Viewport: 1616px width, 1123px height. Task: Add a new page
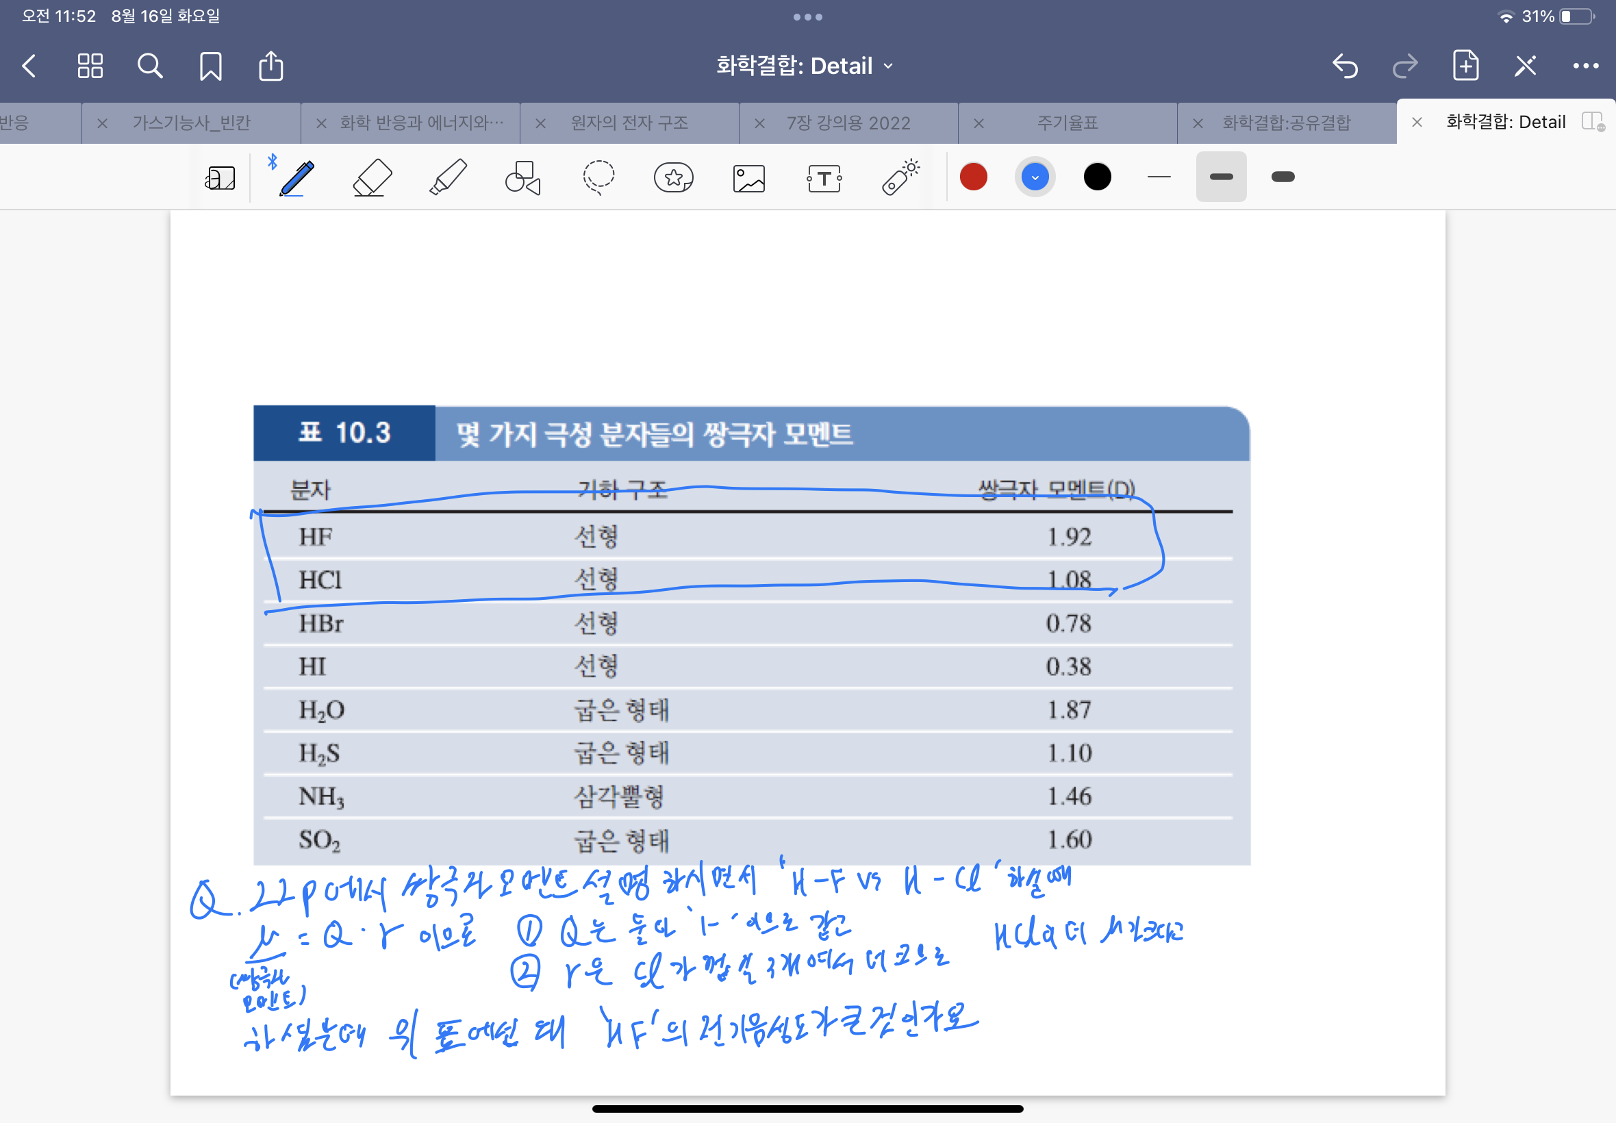click(x=1465, y=66)
